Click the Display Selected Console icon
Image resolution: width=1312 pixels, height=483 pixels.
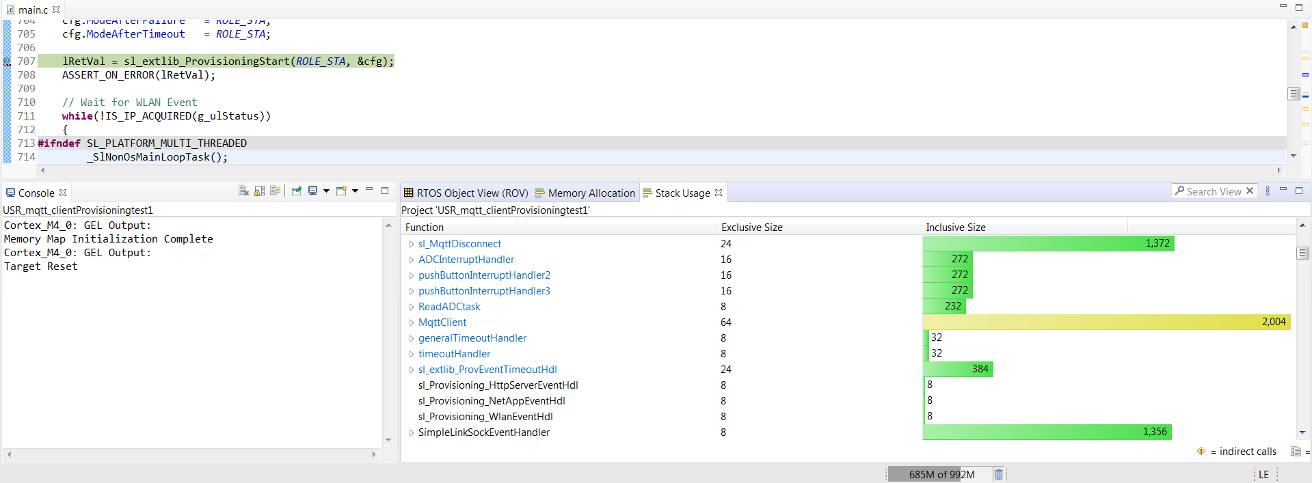(x=313, y=191)
